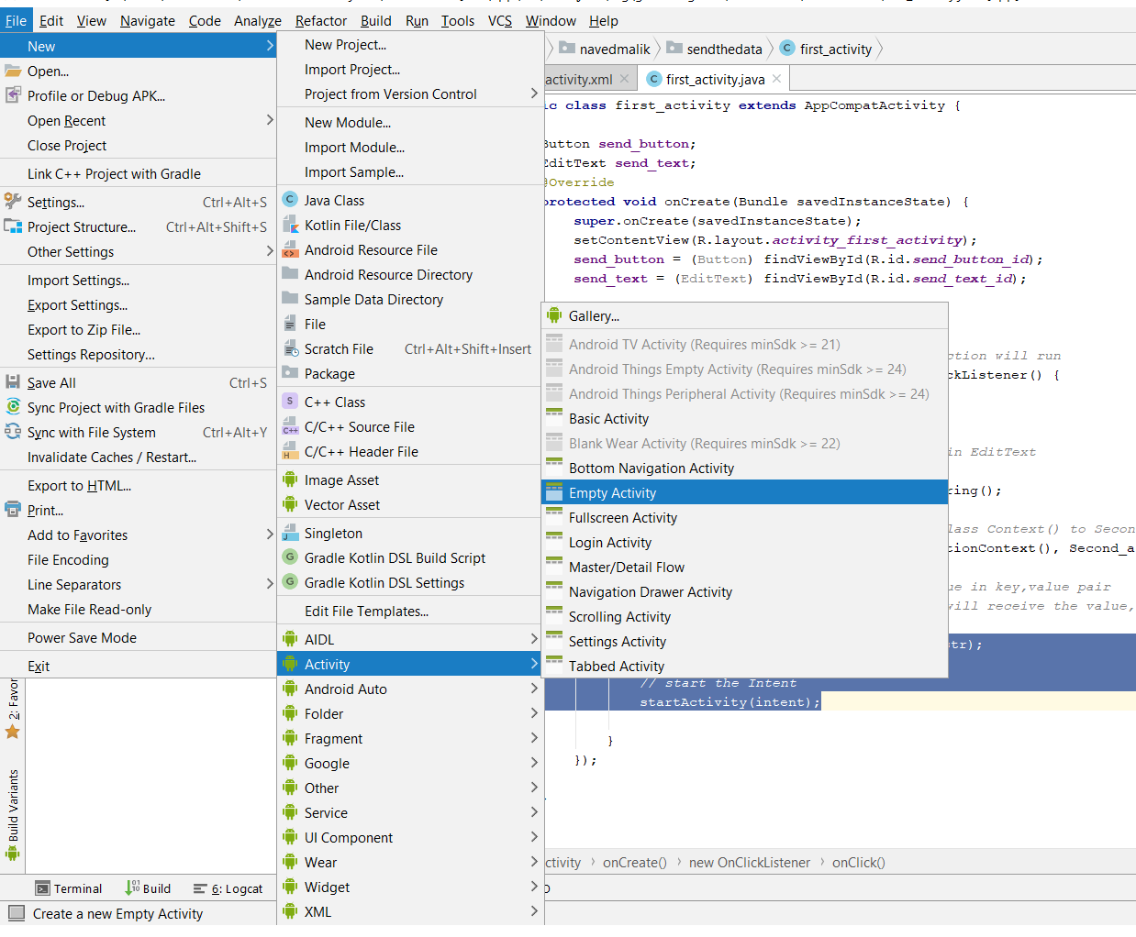Click the C/C++ Header File icon
The image size is (1136, 937).
pyautogui.click(x=290, y=451)
